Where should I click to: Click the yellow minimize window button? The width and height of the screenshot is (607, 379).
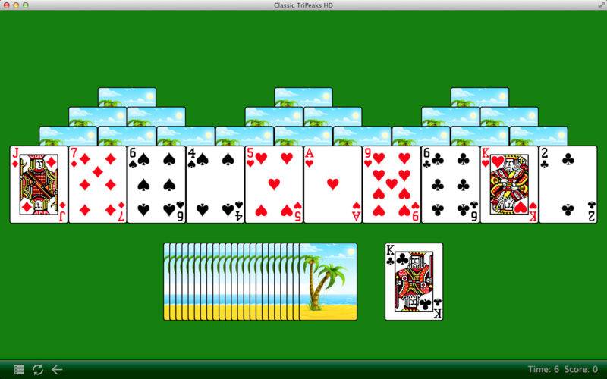tap(16, 5)
